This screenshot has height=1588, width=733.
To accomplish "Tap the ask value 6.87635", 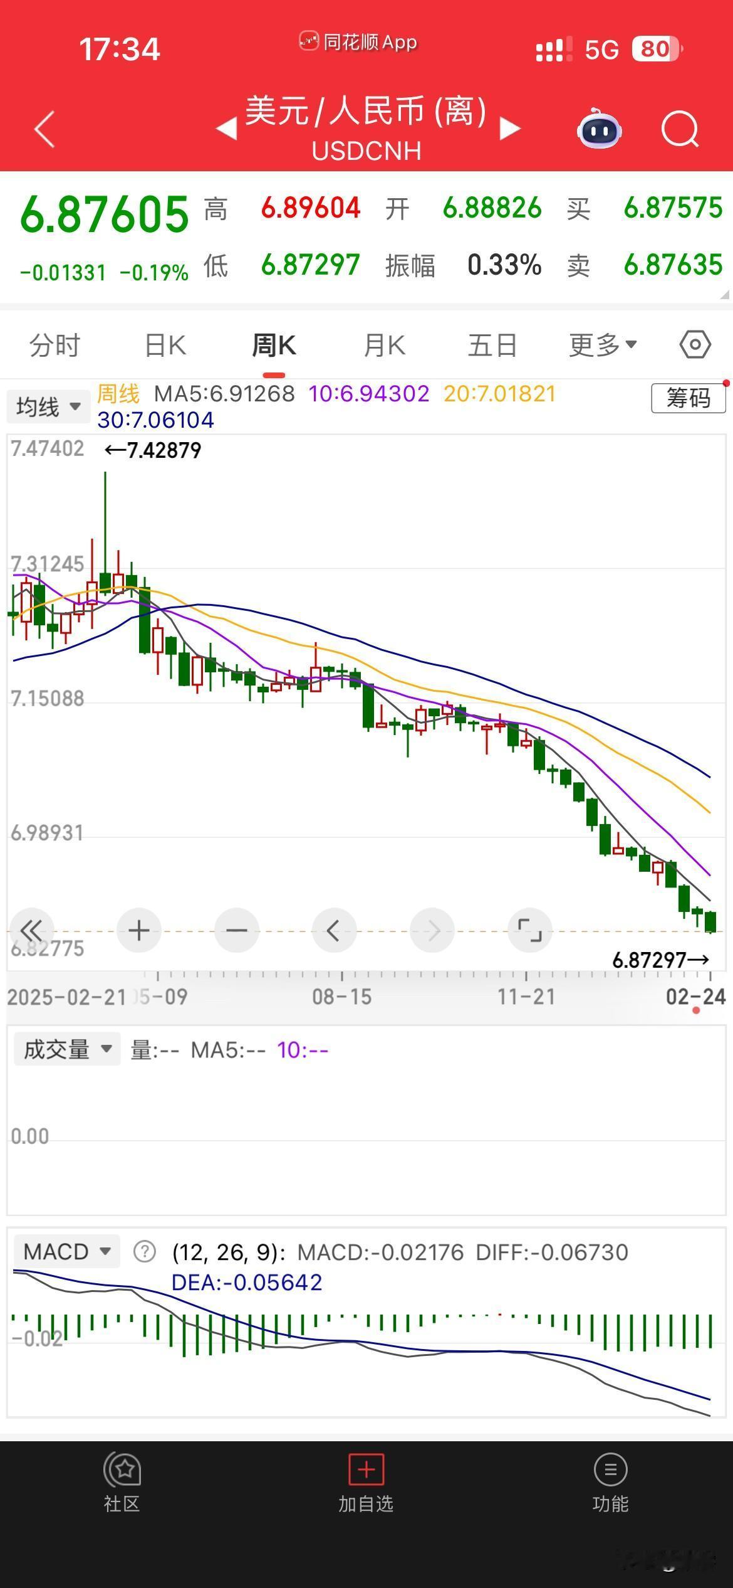I will coord(673,265).
